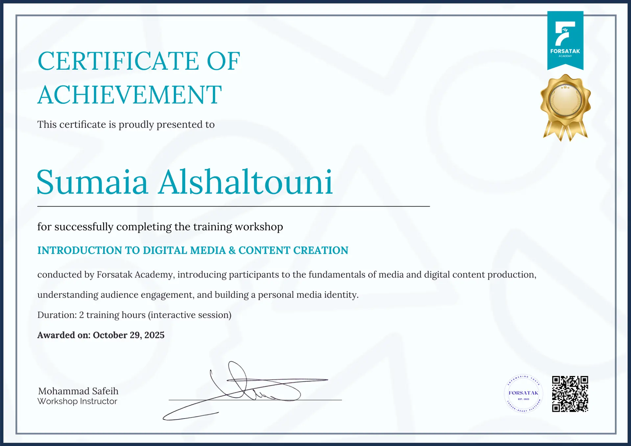Click the Workshop Instructor label
The image size is (631, 446).
[x=77, y=401]
